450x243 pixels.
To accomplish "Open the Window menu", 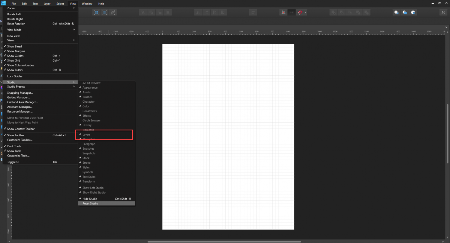I will [87, 4].
